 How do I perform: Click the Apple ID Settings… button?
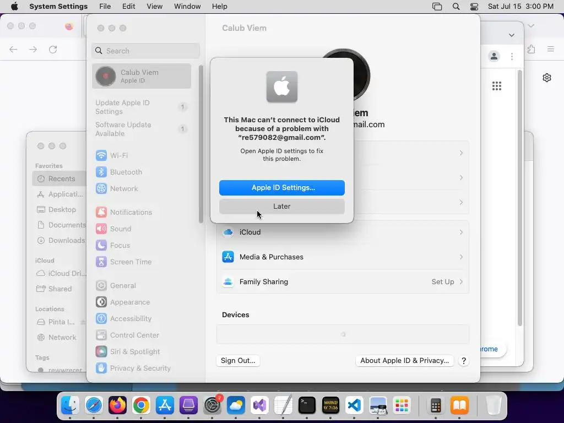point(281,188)
